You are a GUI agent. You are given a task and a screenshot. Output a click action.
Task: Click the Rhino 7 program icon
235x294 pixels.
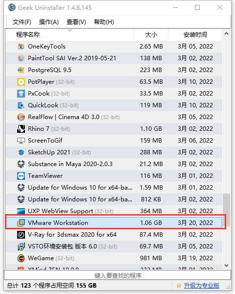(21, 129)
